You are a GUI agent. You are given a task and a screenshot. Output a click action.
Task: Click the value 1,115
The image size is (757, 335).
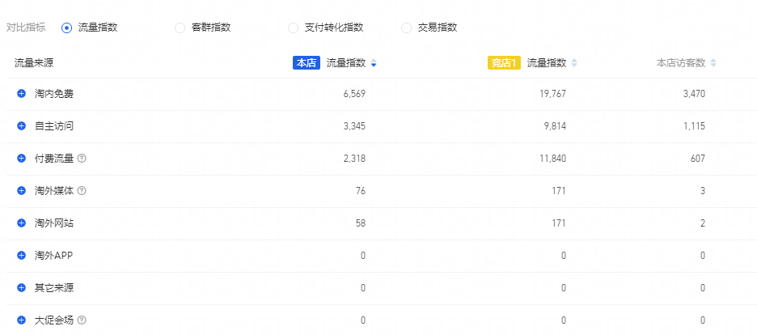[694, 126]
